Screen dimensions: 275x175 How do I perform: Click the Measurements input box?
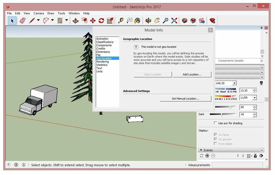pyautogui.click(x=238, y=165)
